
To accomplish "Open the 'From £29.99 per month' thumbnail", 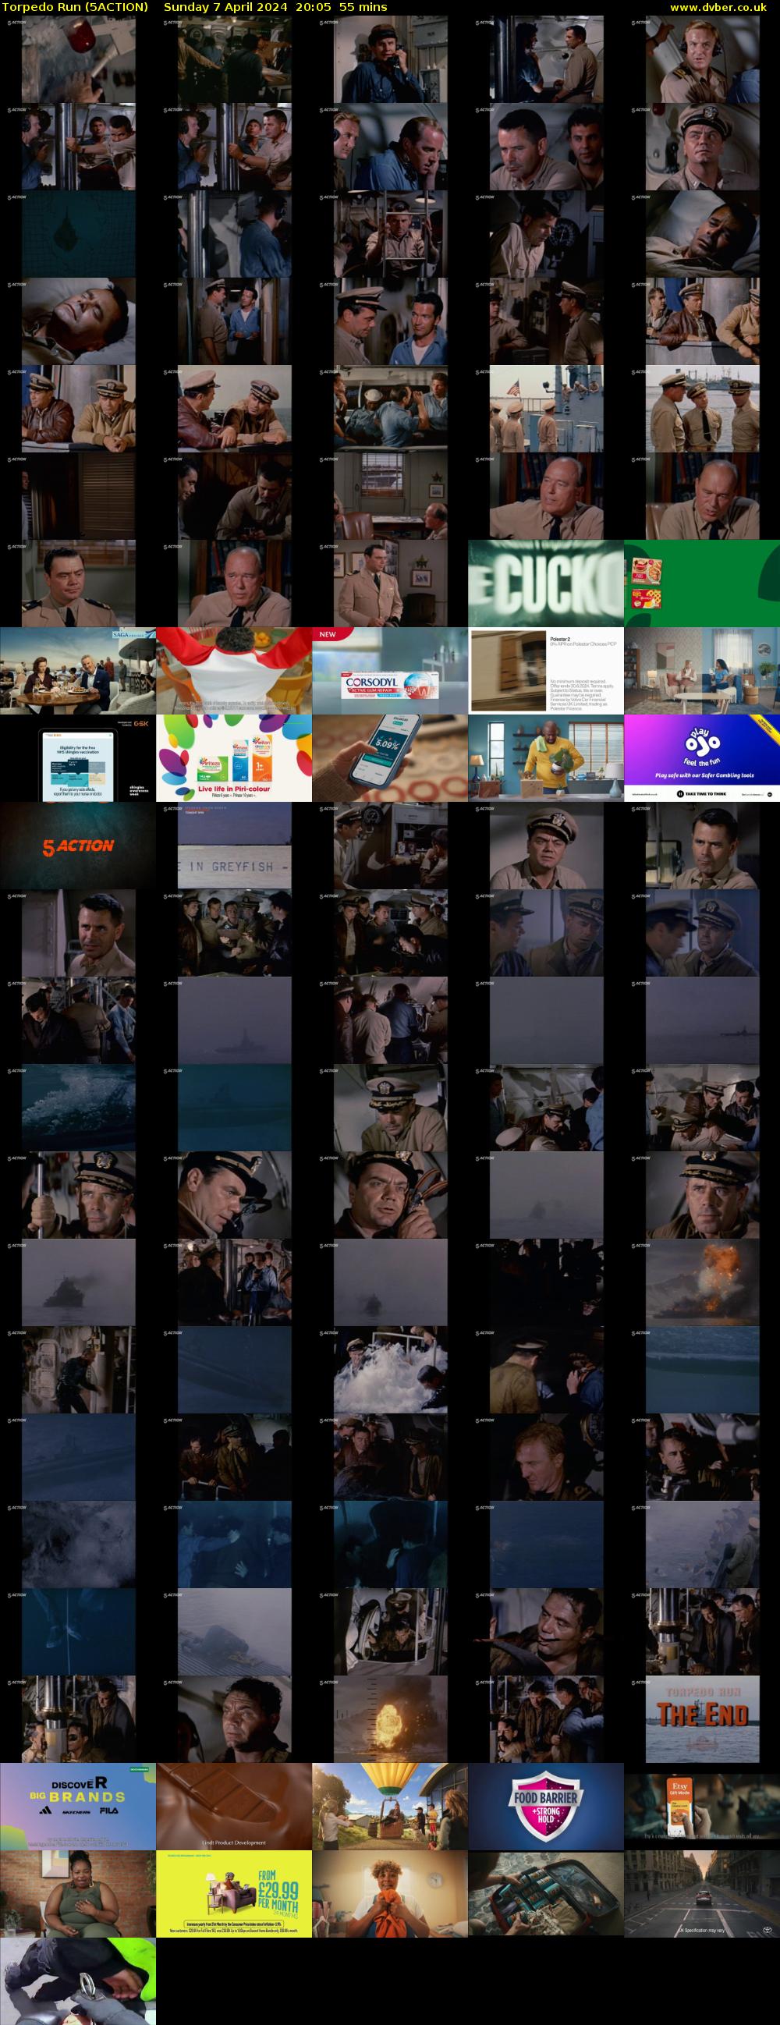I will (x=234, y=1893).
